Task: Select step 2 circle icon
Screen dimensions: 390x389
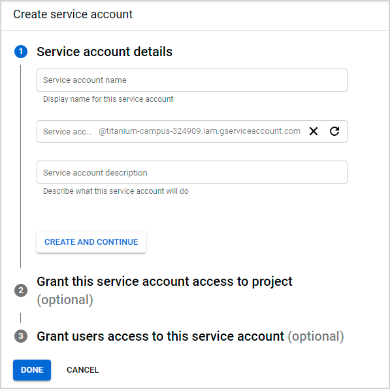Action: 21,290
